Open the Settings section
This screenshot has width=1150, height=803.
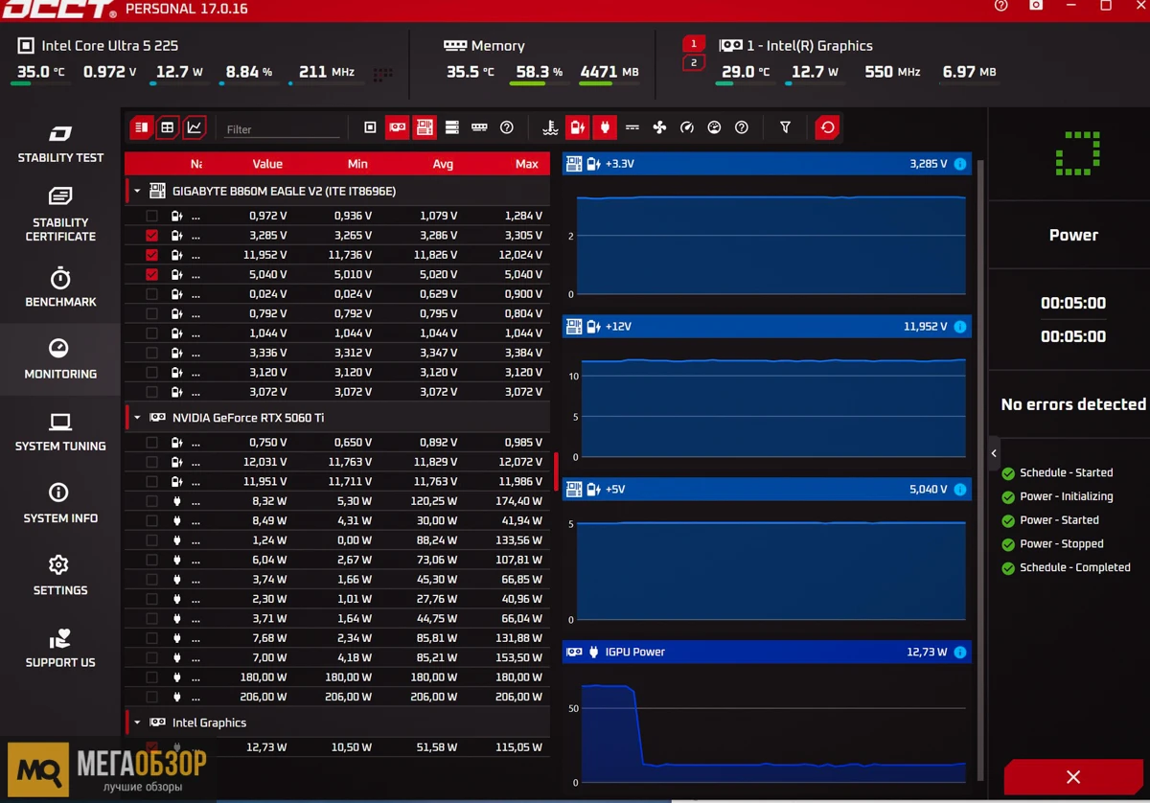tap(60, 576)
